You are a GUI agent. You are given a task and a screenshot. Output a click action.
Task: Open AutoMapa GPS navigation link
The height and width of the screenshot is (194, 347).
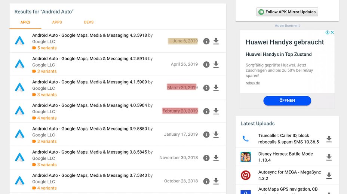coord(288,190)
